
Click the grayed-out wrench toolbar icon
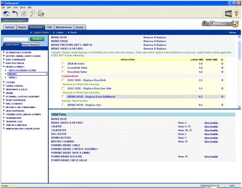pyautogui.click(x=24, y=14)
